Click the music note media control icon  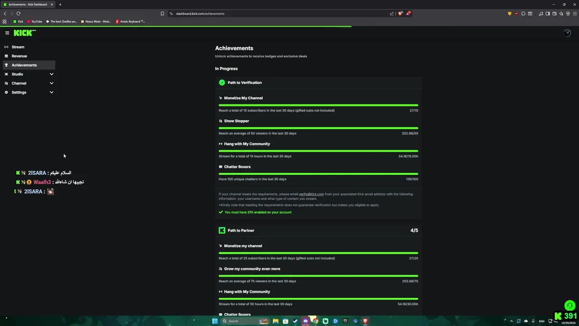pos(541,14)
